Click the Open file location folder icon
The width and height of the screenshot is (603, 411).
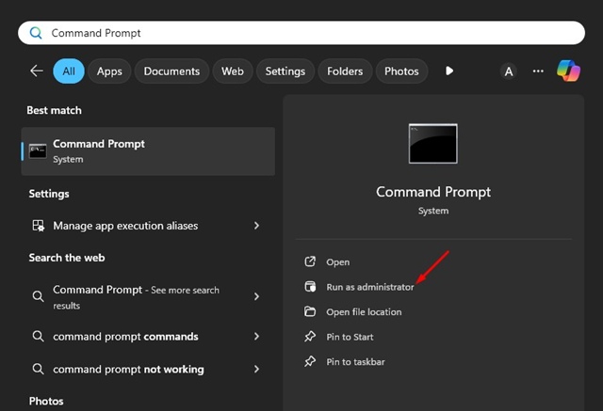tap(310, 312)
